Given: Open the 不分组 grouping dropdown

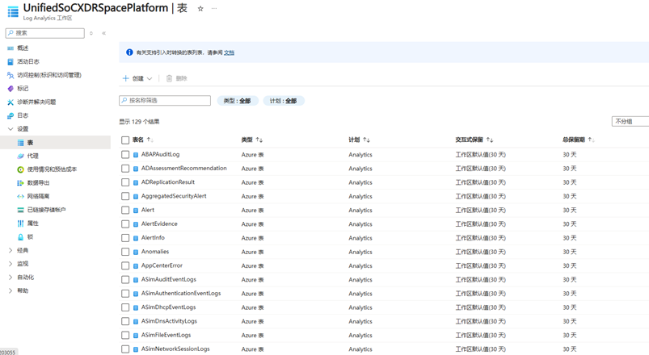Looking at the screenshot, I should pyautogui.click(x=630, y=122).
